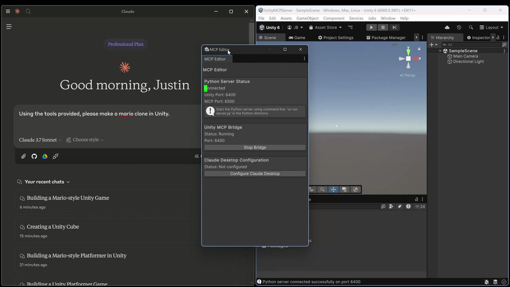510x287 pixels.
Task: Click the Hierarchy search field
Action: click(x=471, y=45)
